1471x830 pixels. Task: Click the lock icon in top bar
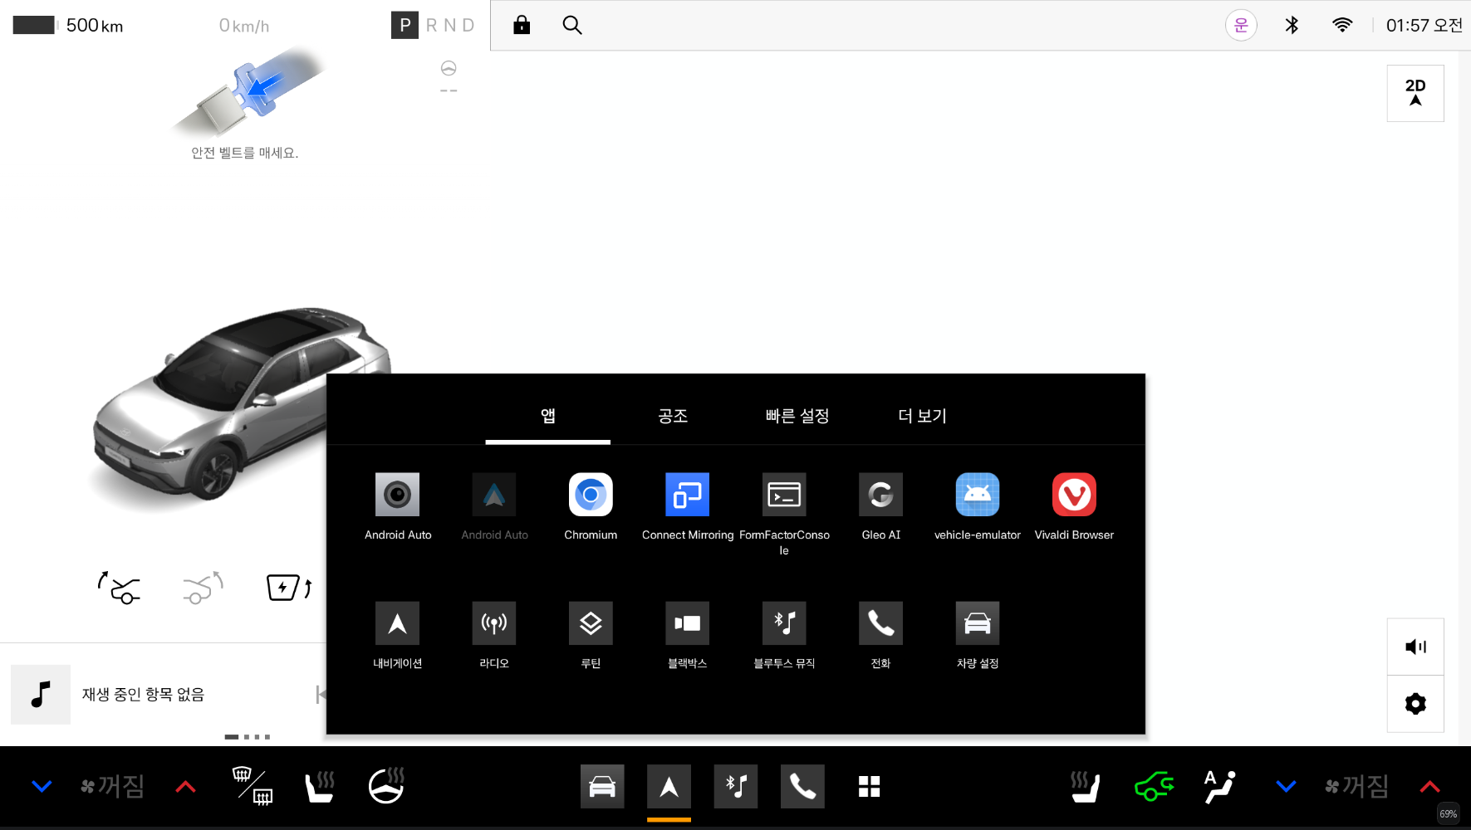click(522, 25)
